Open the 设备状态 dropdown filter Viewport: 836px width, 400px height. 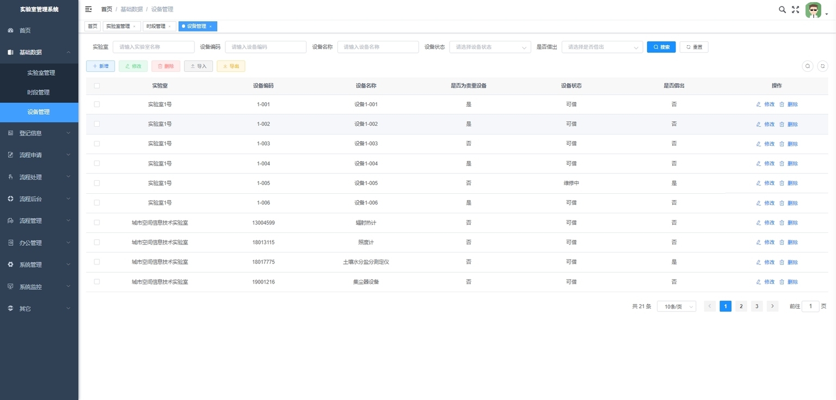pyautogui.click(x=490, y=47)
